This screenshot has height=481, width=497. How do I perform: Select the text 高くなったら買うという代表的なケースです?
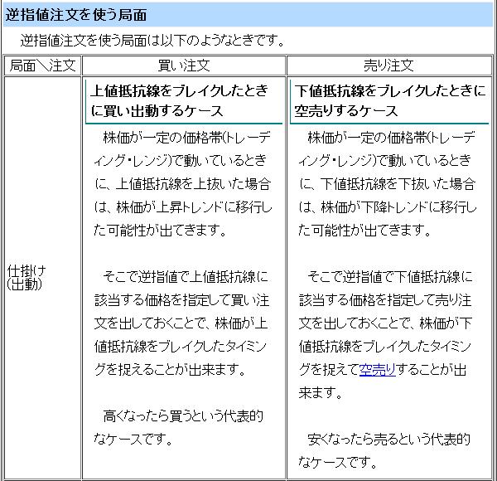pyautogui.click(x=179, y=428)
